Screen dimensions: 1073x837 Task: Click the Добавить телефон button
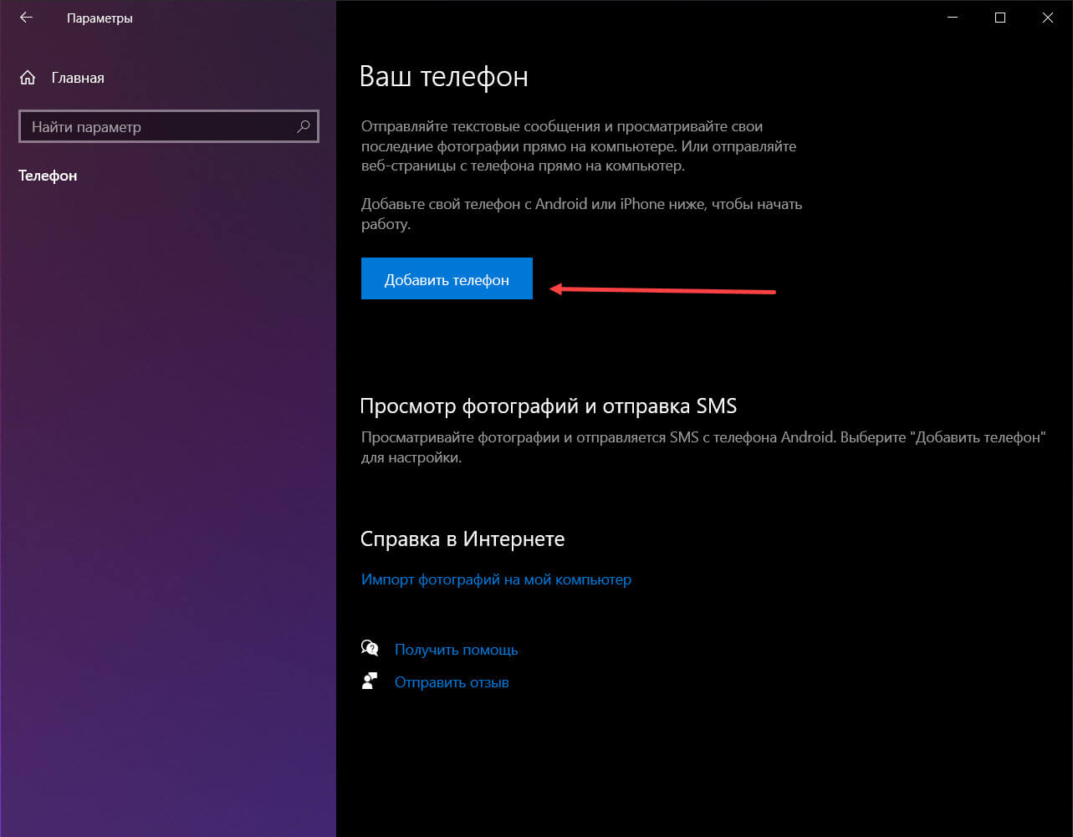(x=447, y=279)
